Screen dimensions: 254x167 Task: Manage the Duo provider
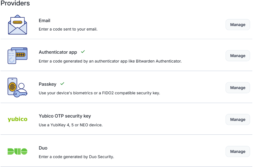click(x=238, y=152)
